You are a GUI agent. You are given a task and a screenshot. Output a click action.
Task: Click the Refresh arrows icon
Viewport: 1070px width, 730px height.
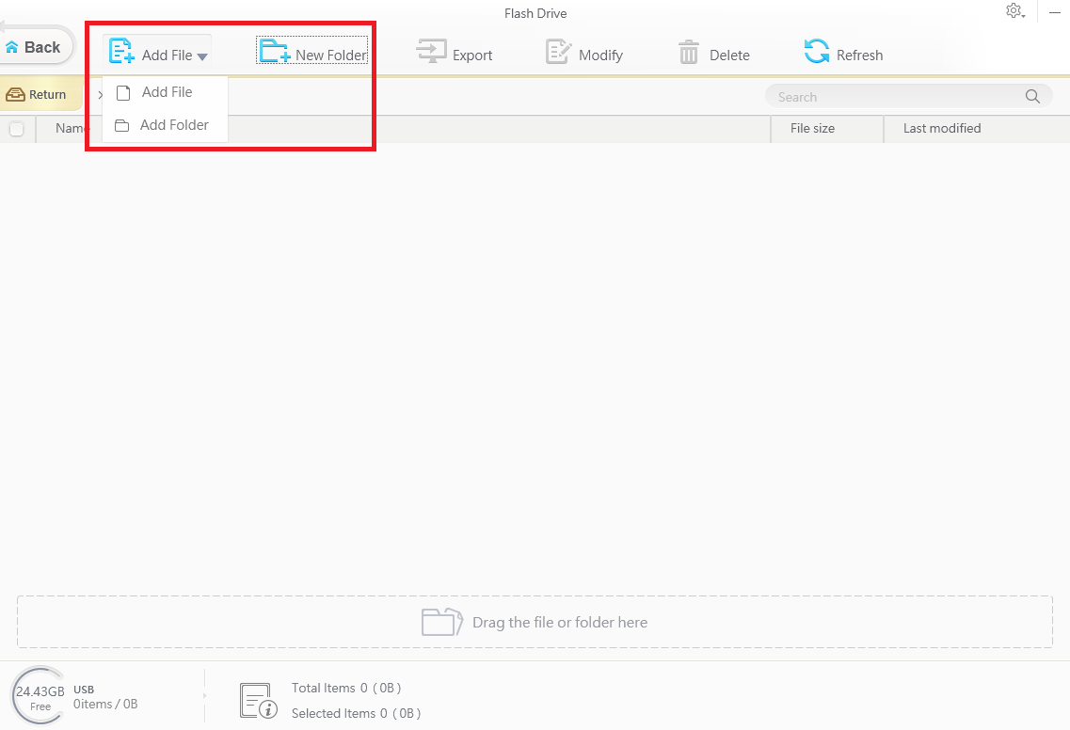[x=817, y=52]
